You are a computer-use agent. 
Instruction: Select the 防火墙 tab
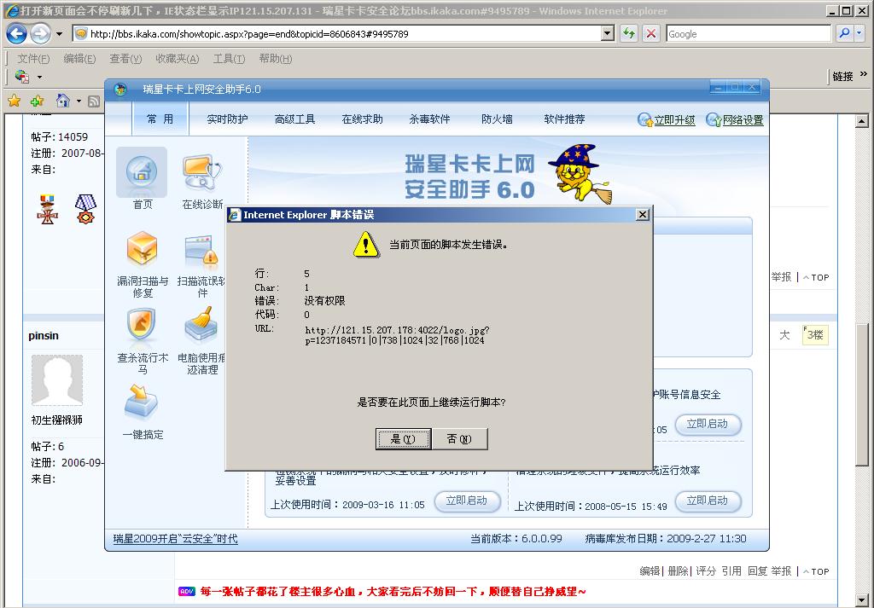point(498,119)
